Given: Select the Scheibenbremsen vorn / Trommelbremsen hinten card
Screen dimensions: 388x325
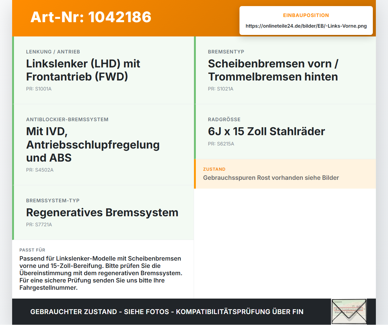Looking at the screenshot, I should click(285, 70).
